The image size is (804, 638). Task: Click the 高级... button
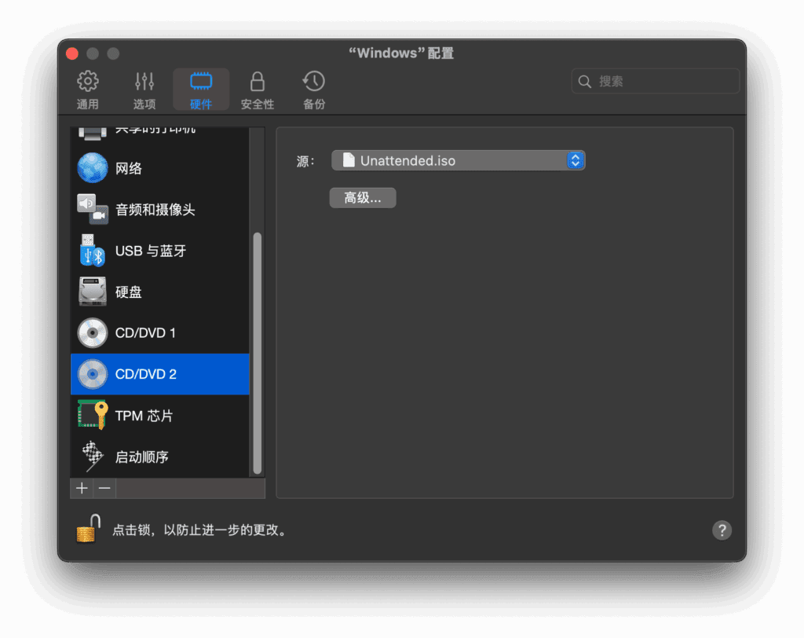[x=362, y=197]
